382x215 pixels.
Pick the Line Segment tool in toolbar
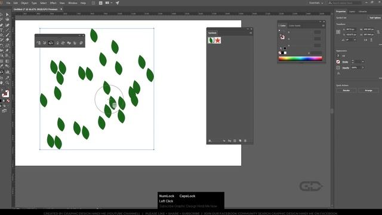[7, 30]
